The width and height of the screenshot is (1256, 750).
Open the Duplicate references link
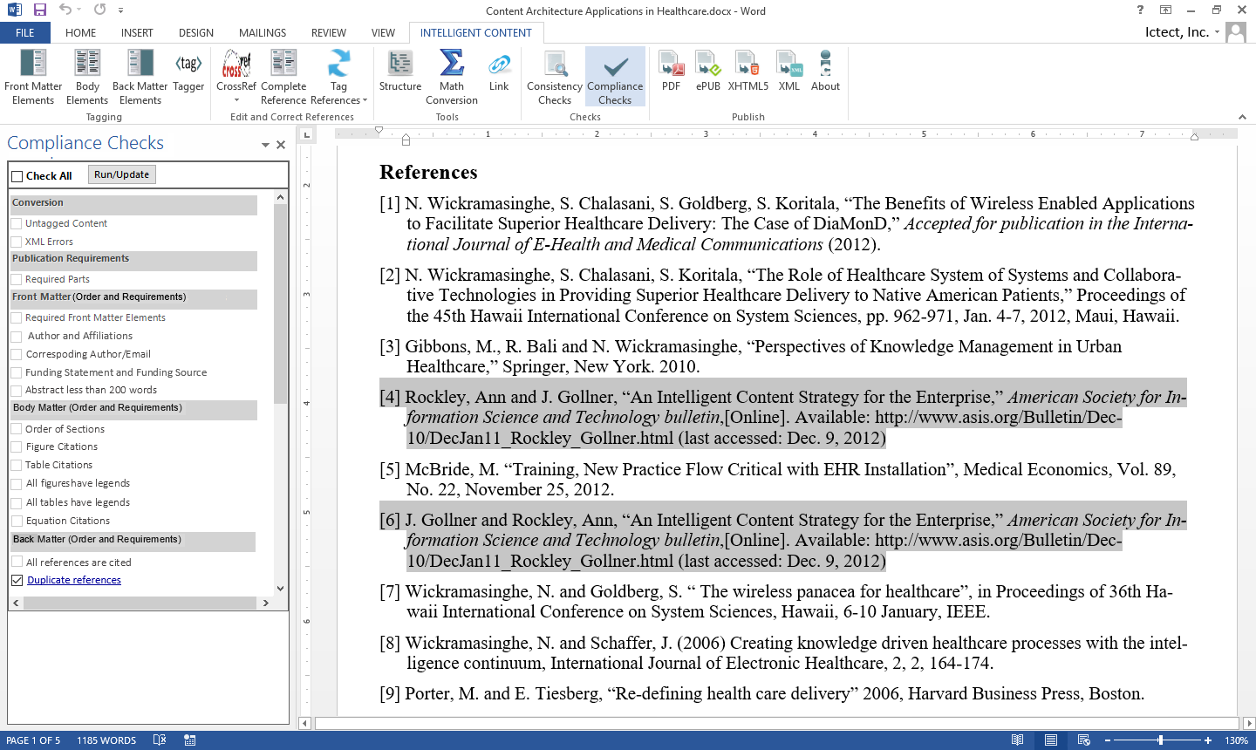[74, 580]
